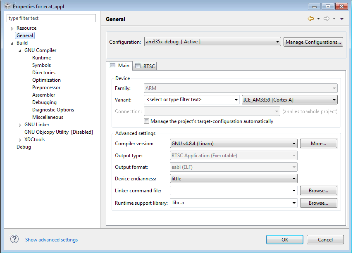Click Manage Configurations button
The width and height of the screenshot is (353, 253).
(x=313, y=42)
